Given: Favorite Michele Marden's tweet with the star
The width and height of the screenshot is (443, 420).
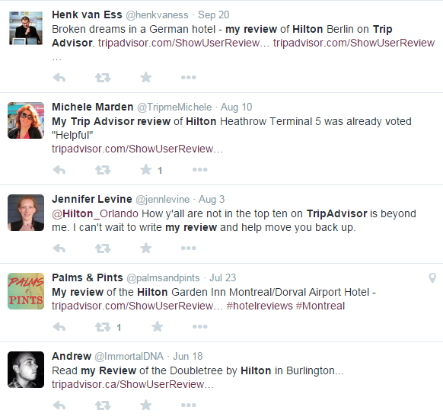Looking at the screenshot, I should [146, 169].
